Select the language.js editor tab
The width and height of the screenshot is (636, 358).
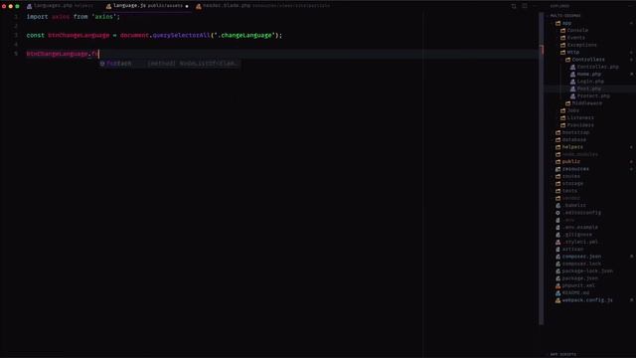(x=148, y=6)
